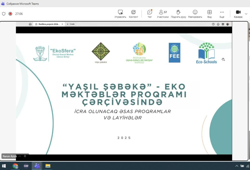Open the Управлять screen control button
This screenshot has width=250, height=170.
click(x=120, y=14)
